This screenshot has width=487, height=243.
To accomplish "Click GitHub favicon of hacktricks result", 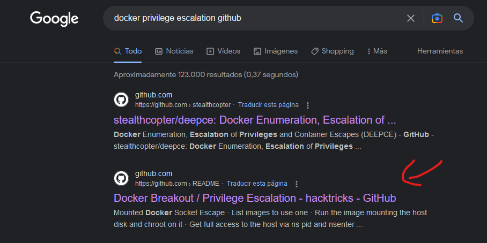I will 121,179.
